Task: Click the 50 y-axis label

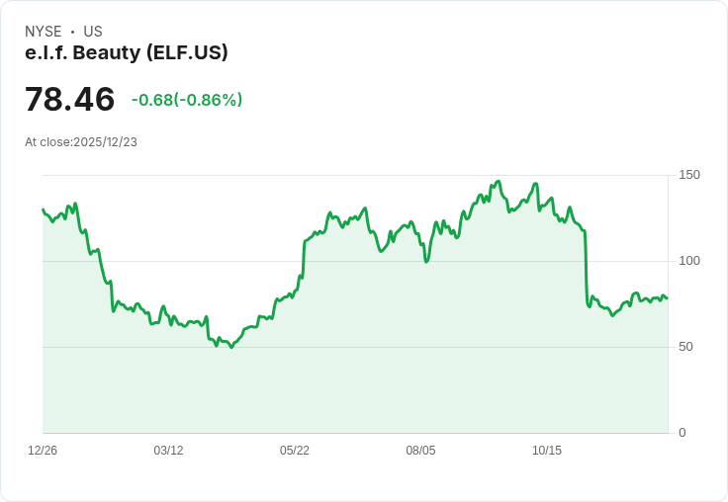Action: point(685,347)
